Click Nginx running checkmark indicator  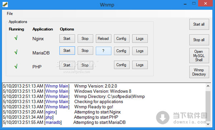(16, 38)
